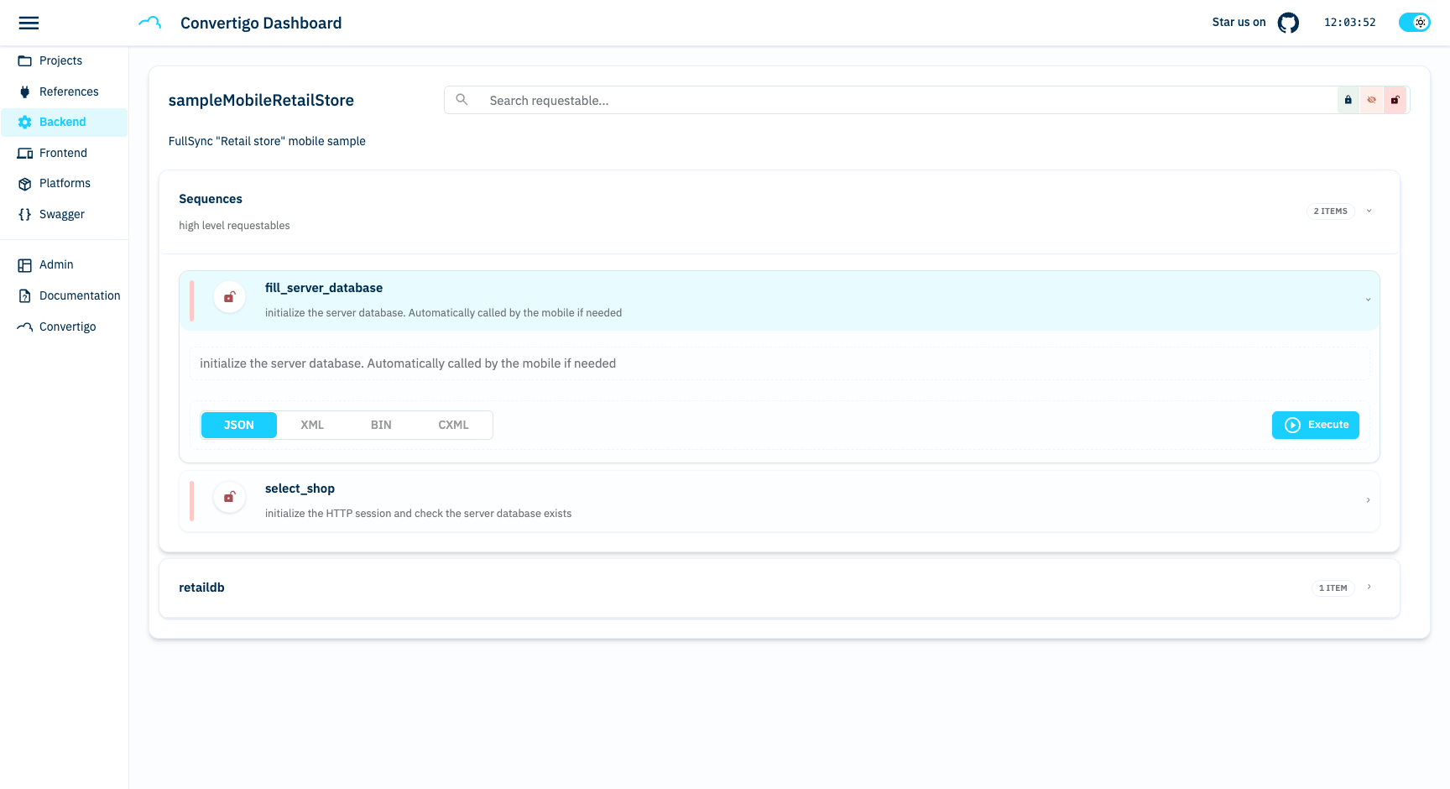This screenshot has height=789, width=1450.
Task: Click the unlocked padlock on fill_server_database
Action: pyautogui.click(x=229, y=297)
